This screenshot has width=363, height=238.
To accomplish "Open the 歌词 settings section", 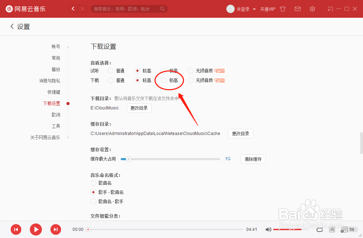I will (x=56, y=115).
